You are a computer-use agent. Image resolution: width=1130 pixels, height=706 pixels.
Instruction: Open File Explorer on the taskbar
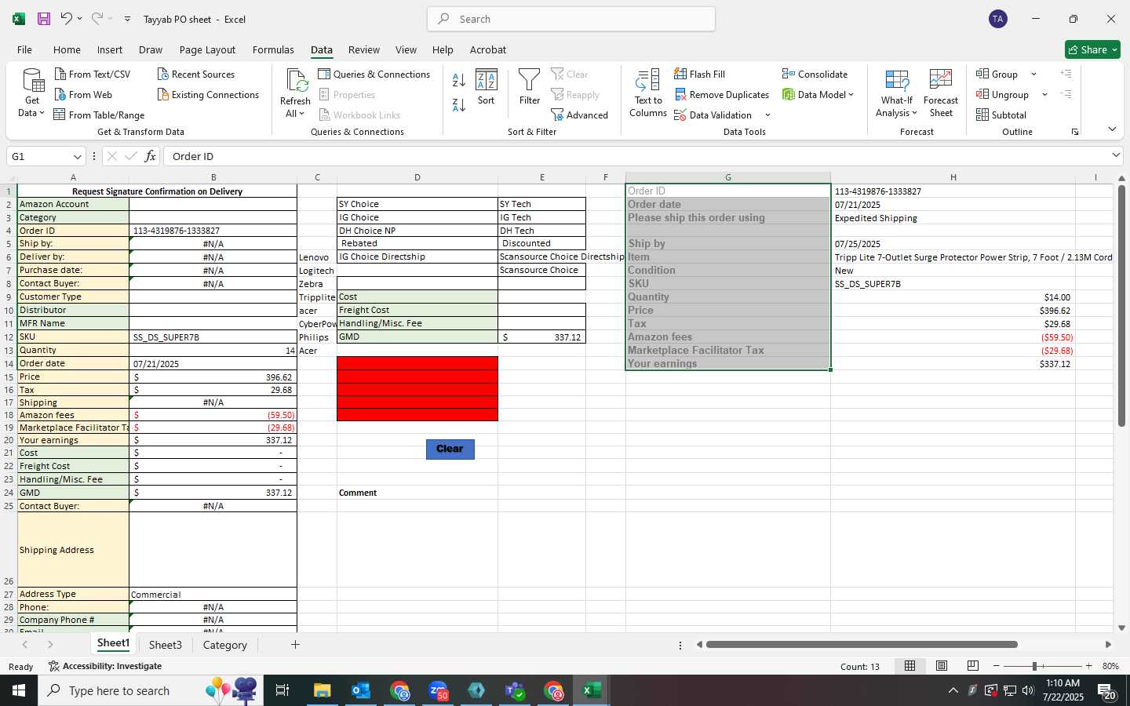click(x=322, y=690)
